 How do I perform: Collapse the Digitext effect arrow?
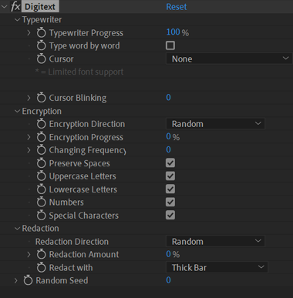[x=5, y=7]
